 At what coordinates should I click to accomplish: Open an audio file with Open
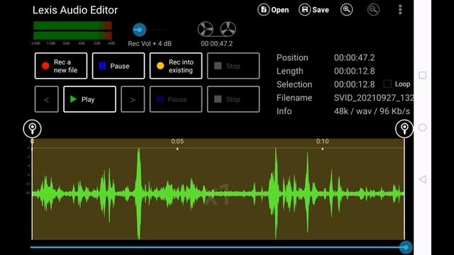tap(273, 10)
